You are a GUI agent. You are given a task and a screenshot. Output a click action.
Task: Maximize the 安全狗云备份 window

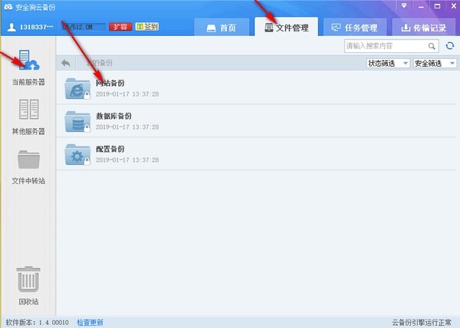[437, 6]
